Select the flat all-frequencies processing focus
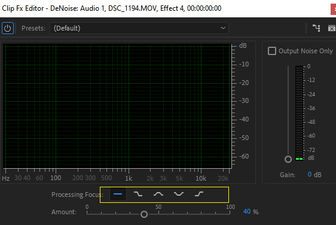336x225 pixels. [118, 194]
